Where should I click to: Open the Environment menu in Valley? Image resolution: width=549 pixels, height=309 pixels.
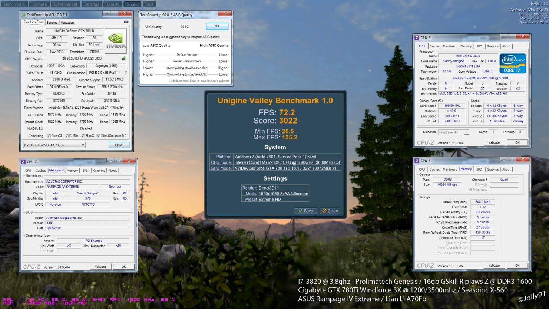(x=66, y=4)
